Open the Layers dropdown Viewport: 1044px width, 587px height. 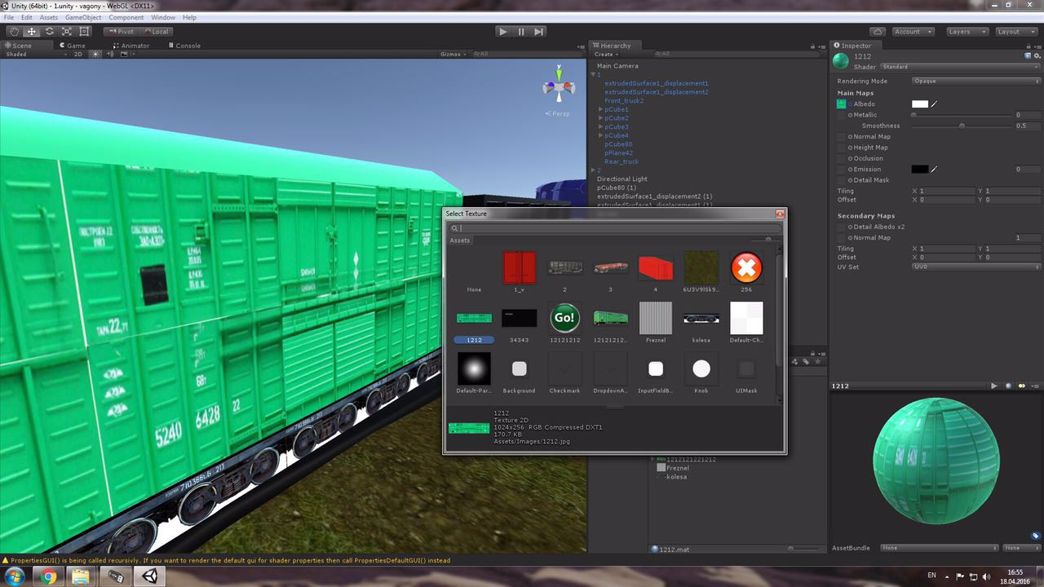[x=967, y=32]
